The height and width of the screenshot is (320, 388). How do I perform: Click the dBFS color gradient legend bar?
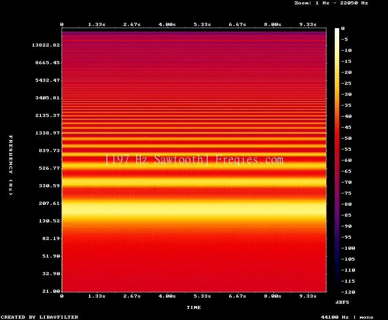[337, 160]
